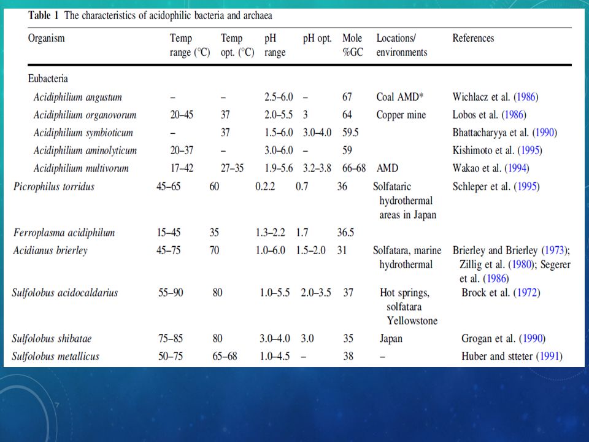Click the '65–68' temperature optimum value

point(225,356)
